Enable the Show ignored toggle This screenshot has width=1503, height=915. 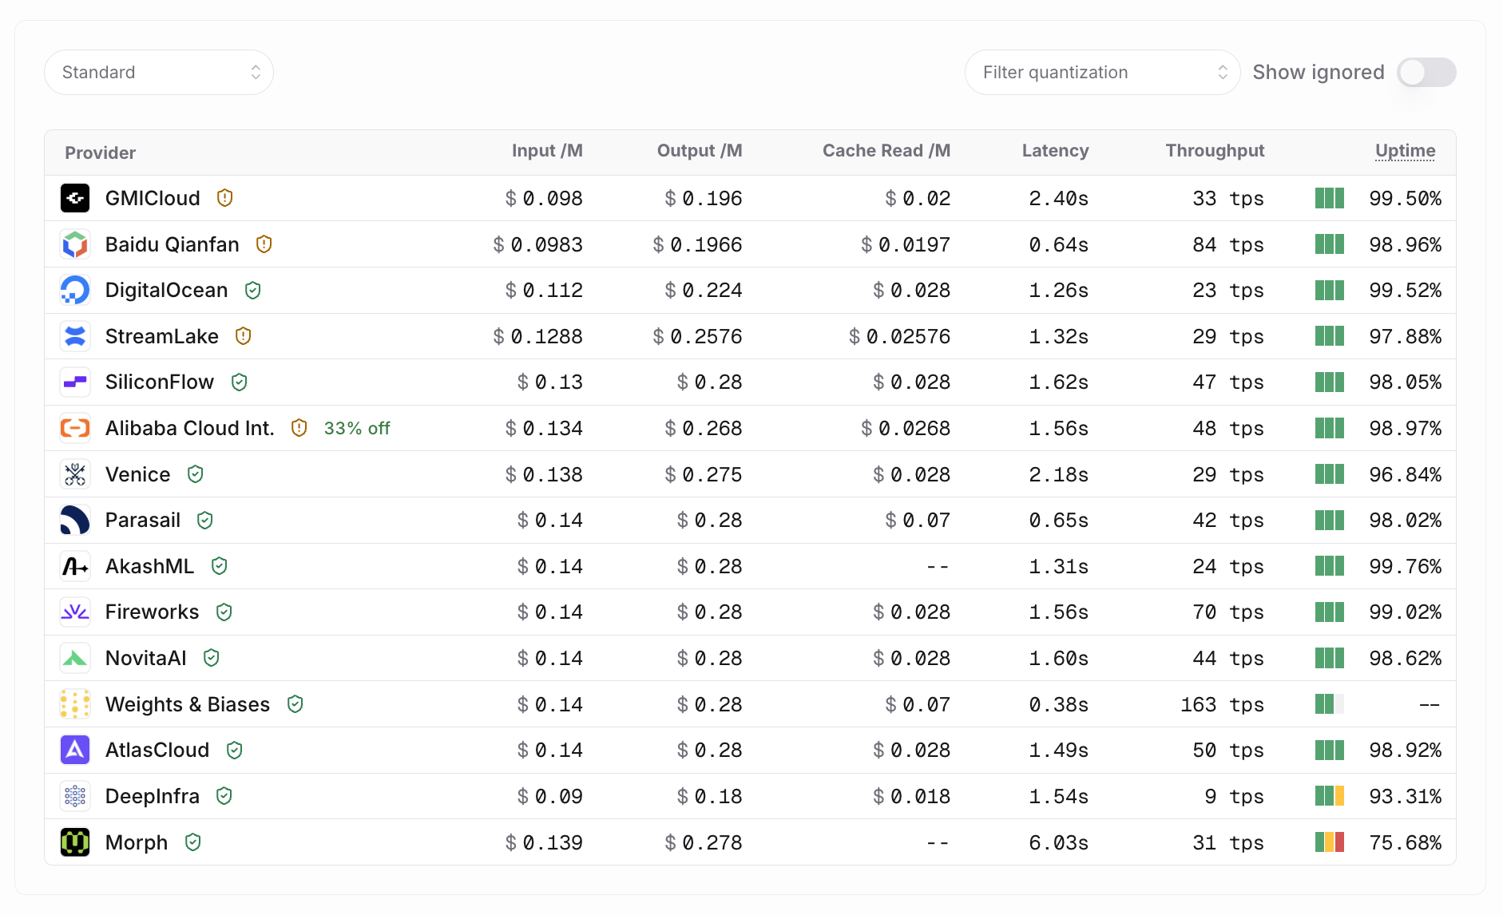[1426, 73]
